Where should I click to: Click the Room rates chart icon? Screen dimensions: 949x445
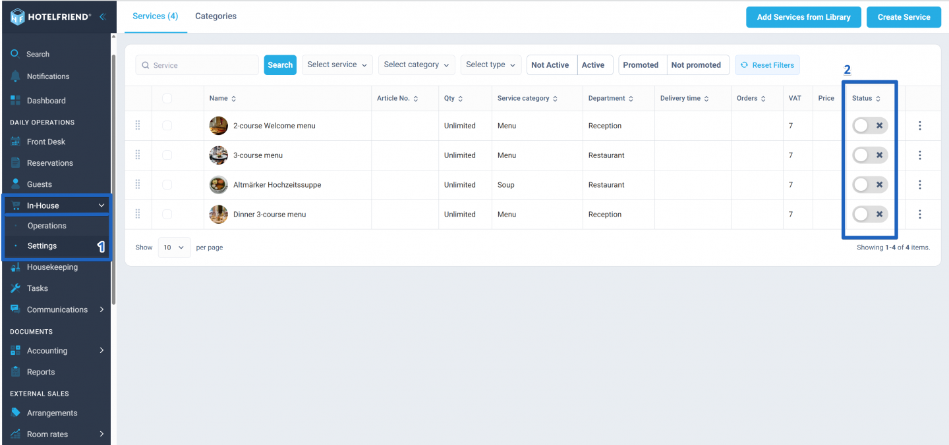pos(15,434)
